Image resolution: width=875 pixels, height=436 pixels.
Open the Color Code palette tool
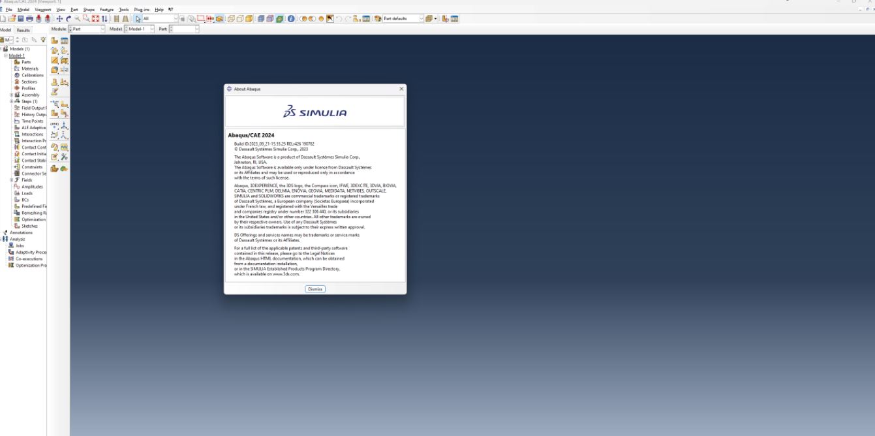(378, 19)
